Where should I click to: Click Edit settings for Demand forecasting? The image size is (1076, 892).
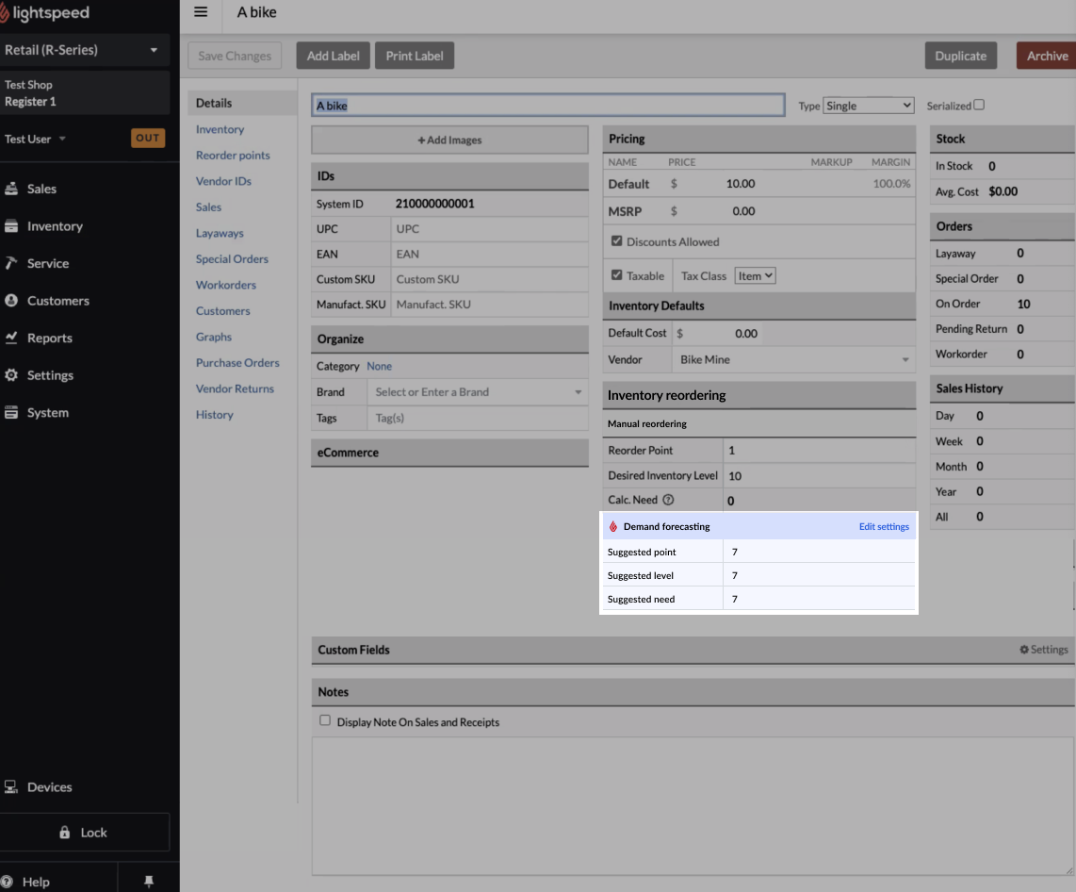click(883, 526)
